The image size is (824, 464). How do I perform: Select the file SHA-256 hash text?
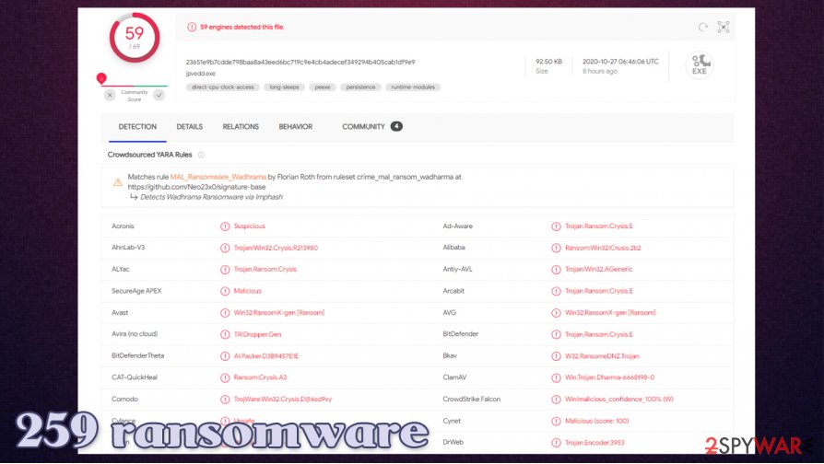coord(300,62)
